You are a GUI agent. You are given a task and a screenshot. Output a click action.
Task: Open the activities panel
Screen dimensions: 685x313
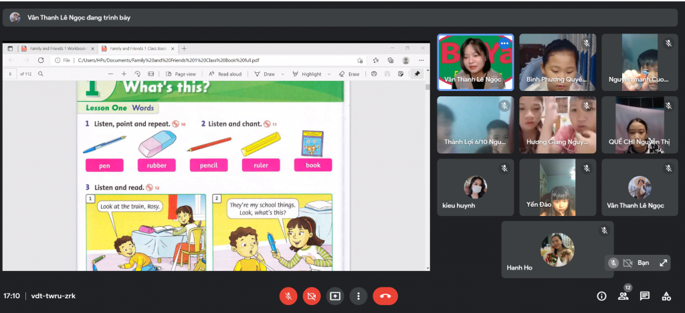coord(666,296)
